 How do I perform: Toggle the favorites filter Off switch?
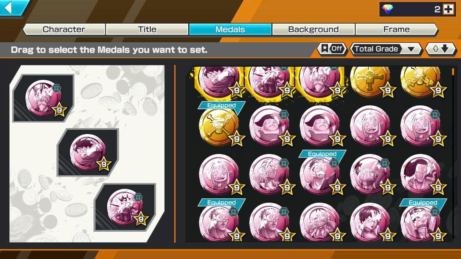(x=332, y=49)
